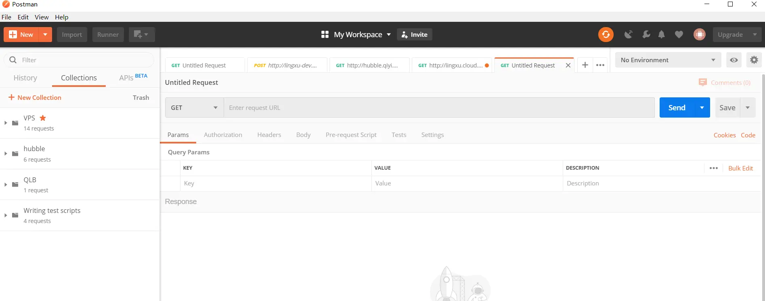The width and height of the screenshot is (765, 301).
Task: Switch to the Headers tab
Action: 269,135
